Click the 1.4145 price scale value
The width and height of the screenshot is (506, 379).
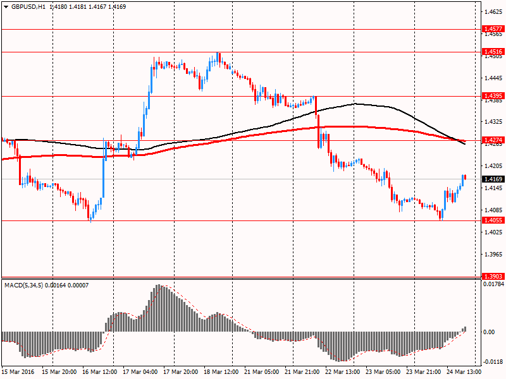[x=493, y=188]
